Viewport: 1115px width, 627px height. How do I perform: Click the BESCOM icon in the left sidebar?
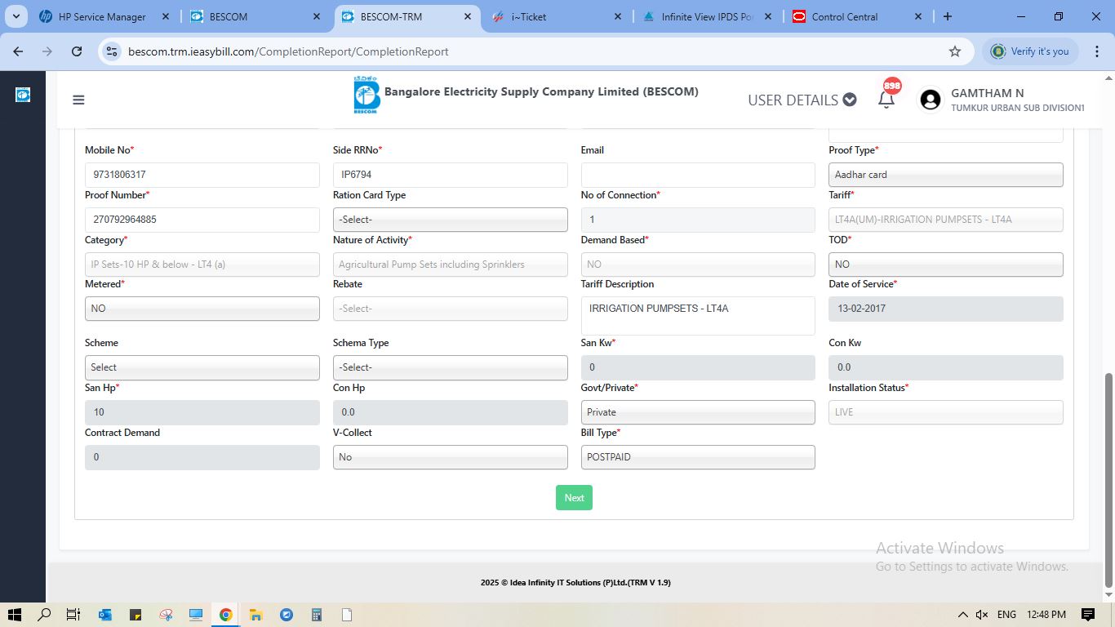[23, 95]
